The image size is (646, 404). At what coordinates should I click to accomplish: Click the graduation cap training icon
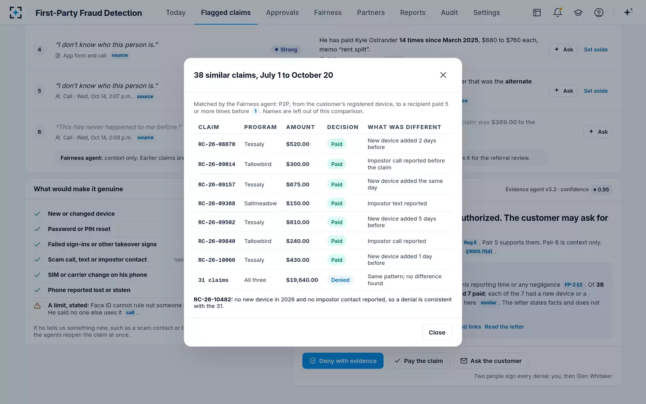coord(578,13)
